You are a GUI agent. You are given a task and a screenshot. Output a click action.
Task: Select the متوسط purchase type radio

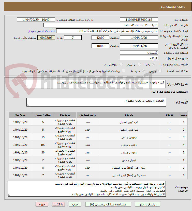pyautogui.click(x=144, y=71)
